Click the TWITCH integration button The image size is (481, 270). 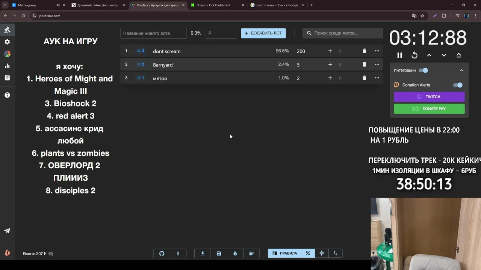[x=429, y=97]
